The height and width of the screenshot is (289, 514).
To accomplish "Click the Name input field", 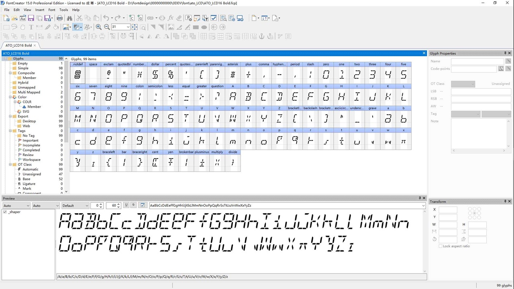I will point(477,61).
